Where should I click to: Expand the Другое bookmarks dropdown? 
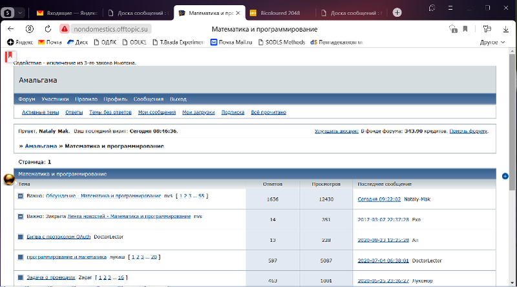point(492,42)
